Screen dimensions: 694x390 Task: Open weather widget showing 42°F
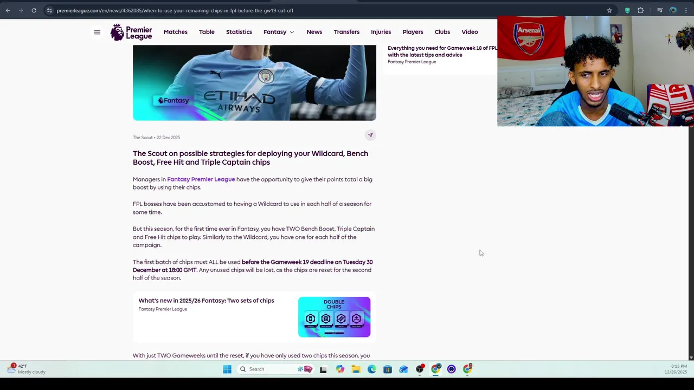pos(27,369)
